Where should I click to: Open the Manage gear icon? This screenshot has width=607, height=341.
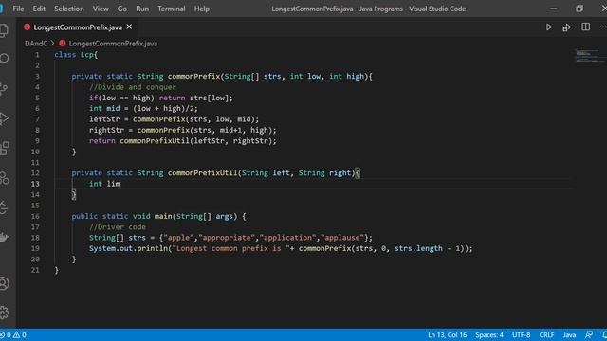pos(4,312)
